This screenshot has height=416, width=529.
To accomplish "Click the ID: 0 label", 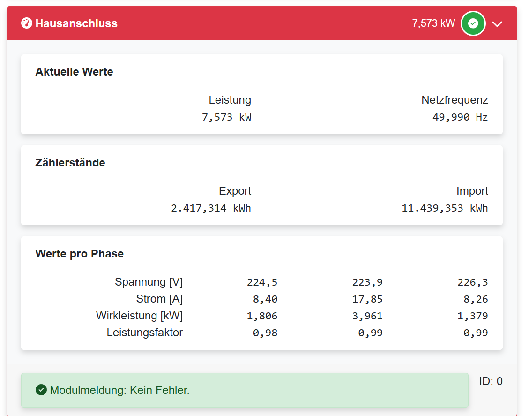I will [491, 381].
